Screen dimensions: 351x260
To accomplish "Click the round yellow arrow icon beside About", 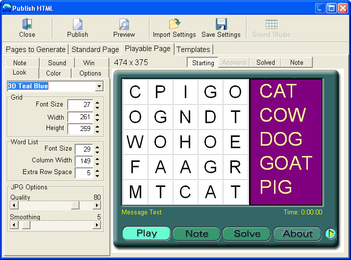I will [x=330, y=234].
